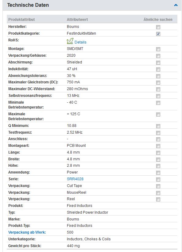Open the SRR4028 series link

pyautogui.click(x=75, y=179)
